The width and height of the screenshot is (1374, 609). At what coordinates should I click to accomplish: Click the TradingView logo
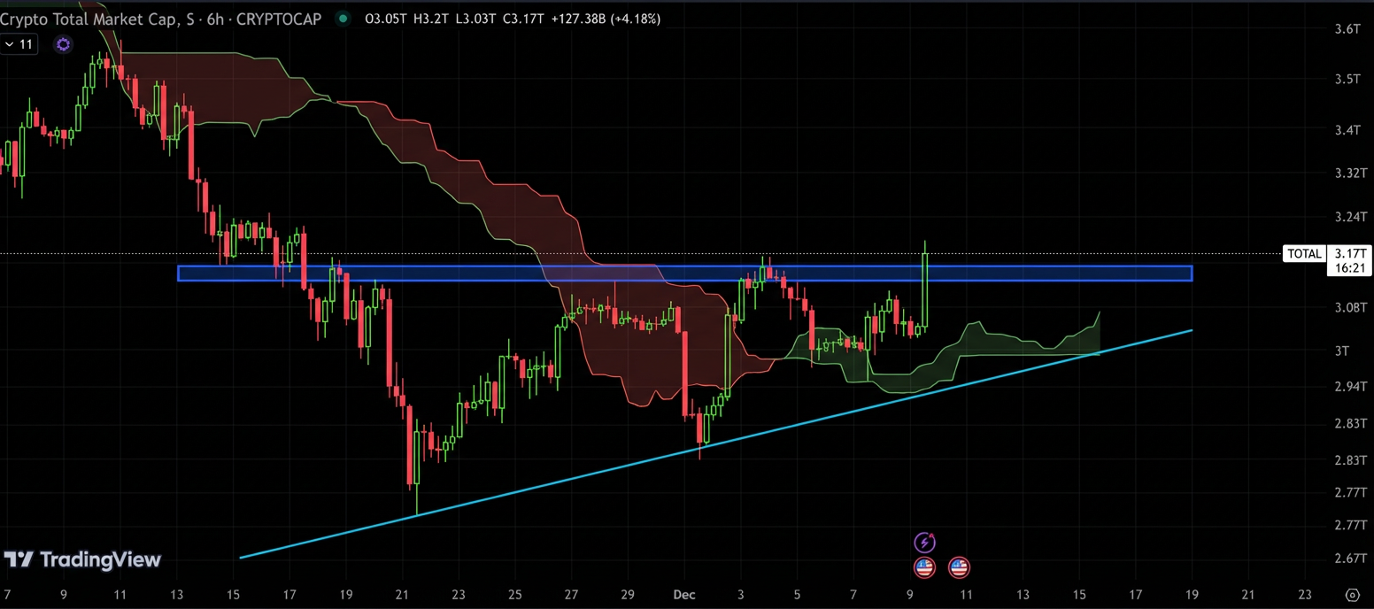coord(82,559)
